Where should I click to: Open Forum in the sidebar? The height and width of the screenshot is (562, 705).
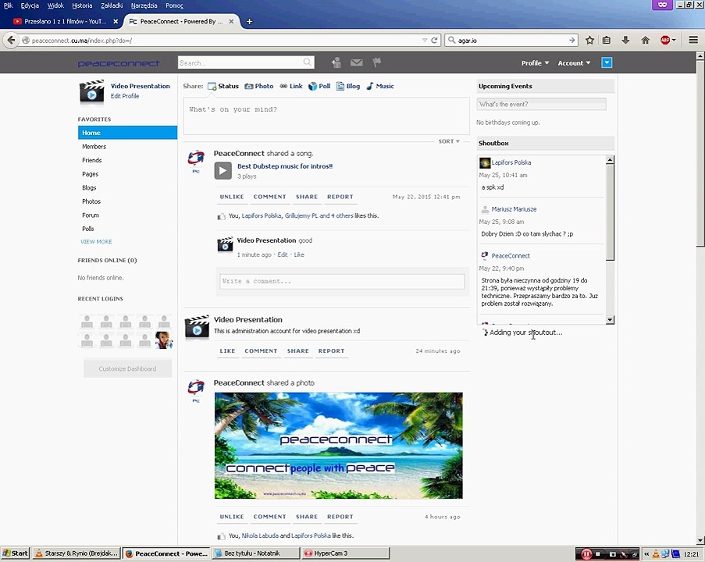[91, 215]
